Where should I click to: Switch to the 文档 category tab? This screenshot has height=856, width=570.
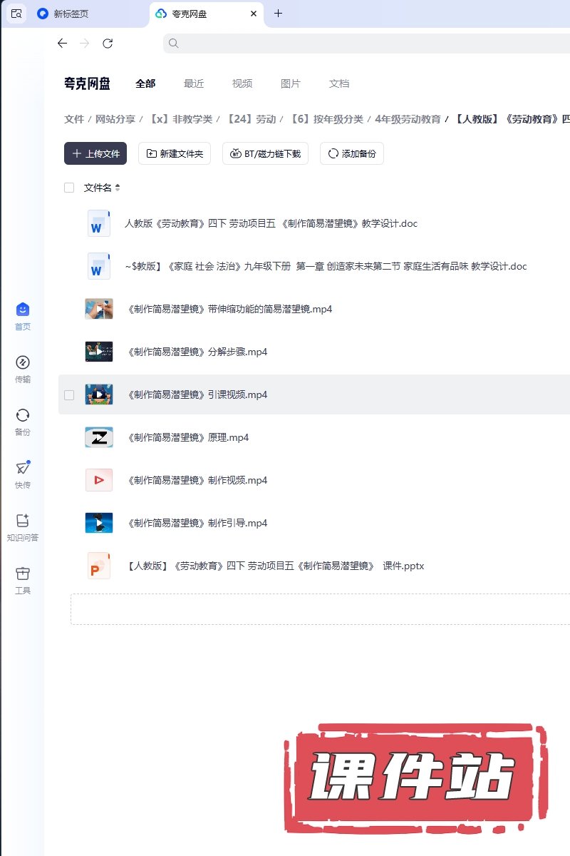coord(339,83)
